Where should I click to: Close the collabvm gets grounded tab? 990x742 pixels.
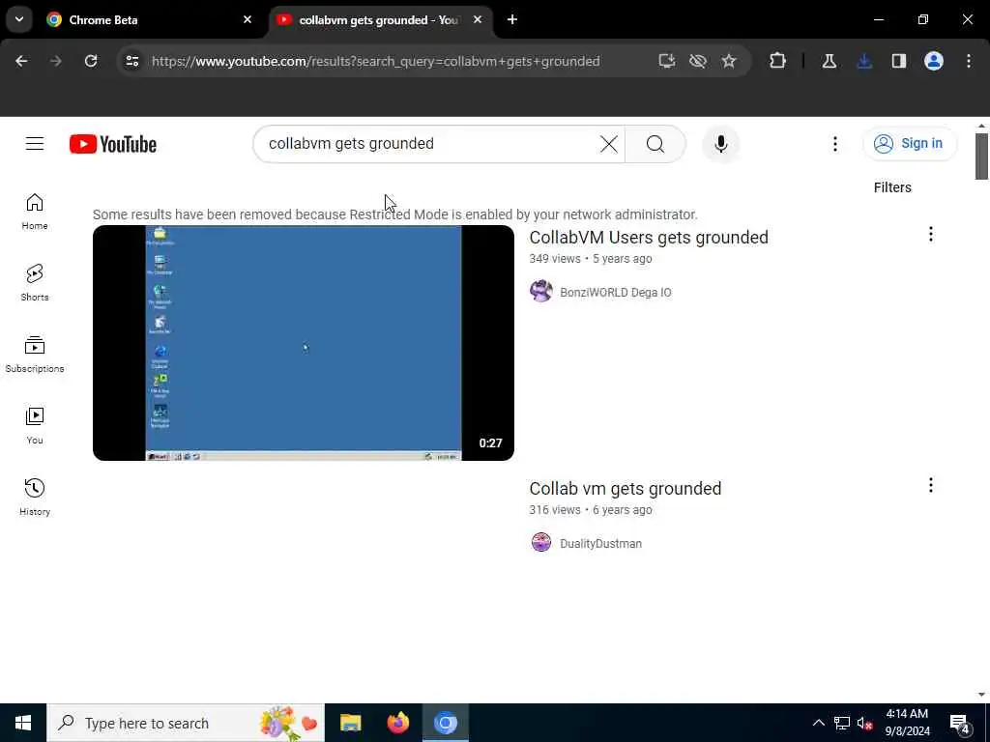478,19
